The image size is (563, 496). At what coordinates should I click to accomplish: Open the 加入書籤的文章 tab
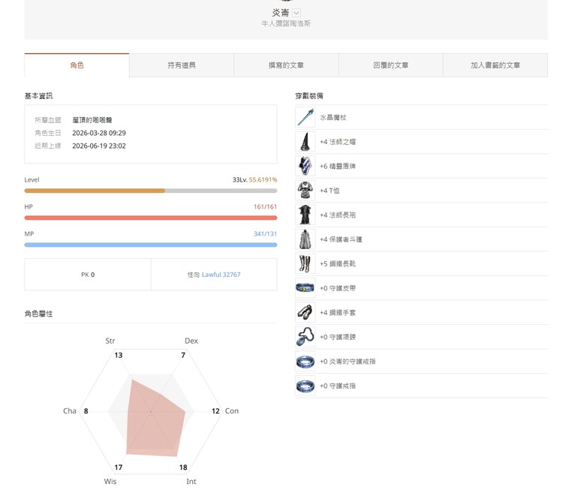click(495, 65)
